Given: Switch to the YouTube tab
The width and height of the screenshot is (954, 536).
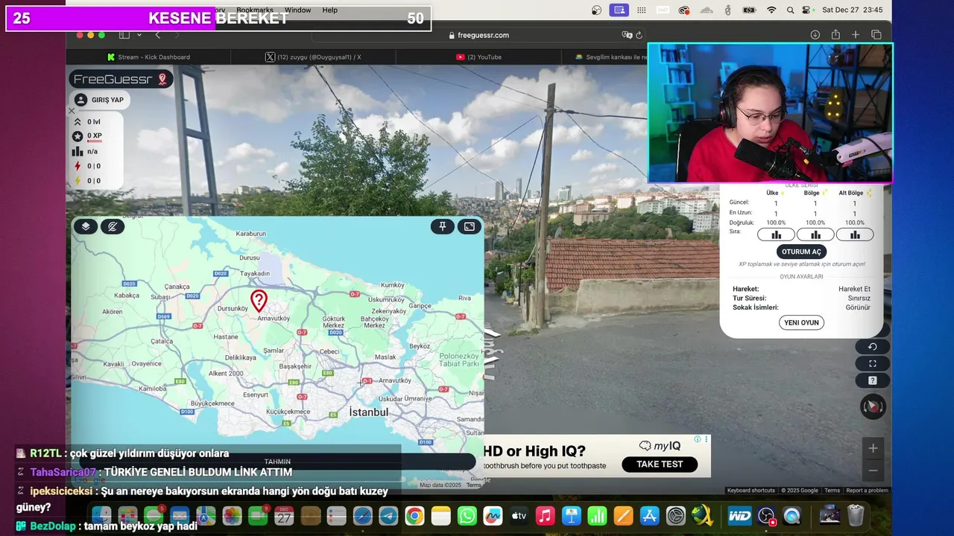Looking at the screenshot, I should point(478,57).
